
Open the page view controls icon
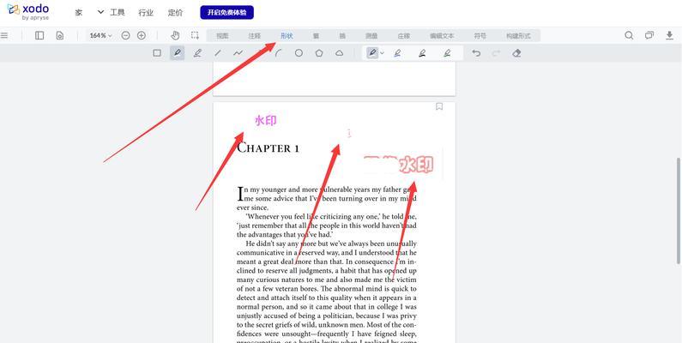60,36
